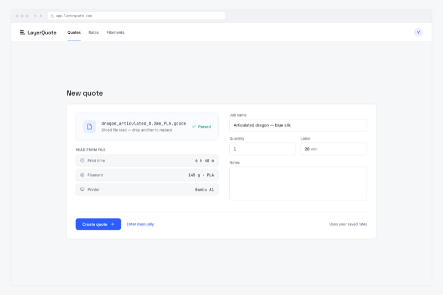Screen dimensions: 443x295
Task: Click the 'Printer' row label
Action: click(94, 189)
